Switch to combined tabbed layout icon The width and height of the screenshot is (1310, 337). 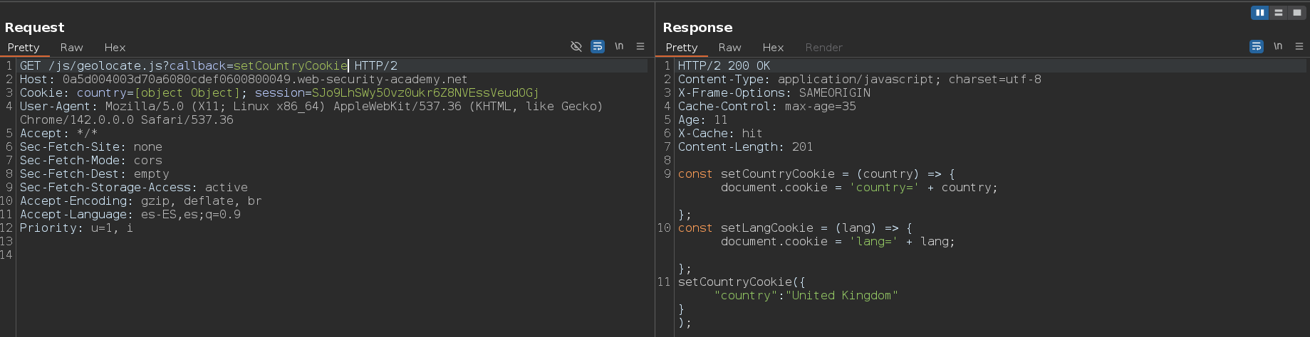coord(1297,13)
